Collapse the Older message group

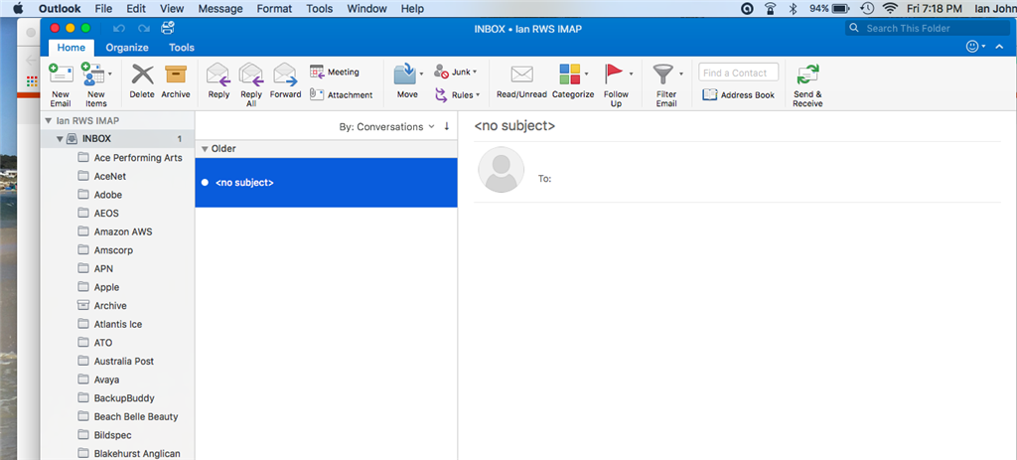click(x=203, y=149)
